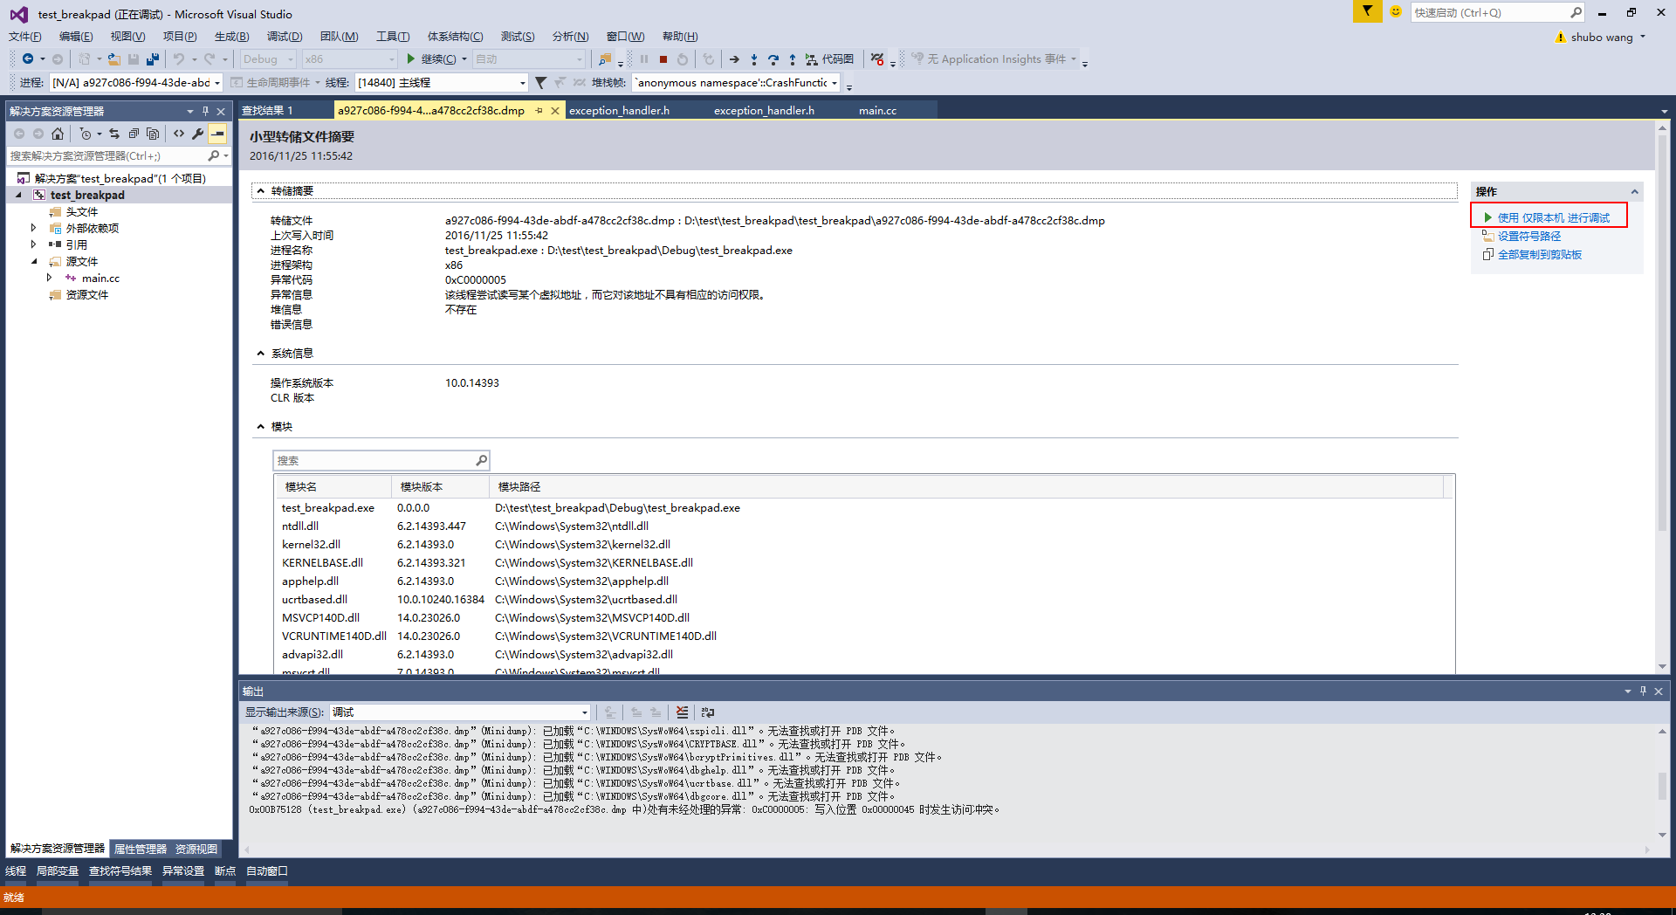The width and height of the screenshot is (1676, 915).
Task: Click Collapse All in Solution Explorer
Action: (x=134, y=134)
